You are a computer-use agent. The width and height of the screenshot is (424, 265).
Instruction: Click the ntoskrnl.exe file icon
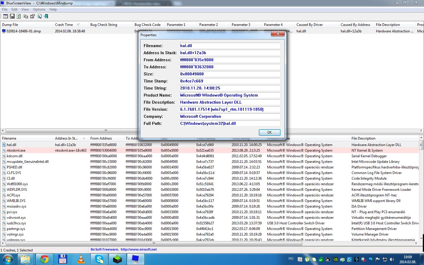click(x=4, y=150)
